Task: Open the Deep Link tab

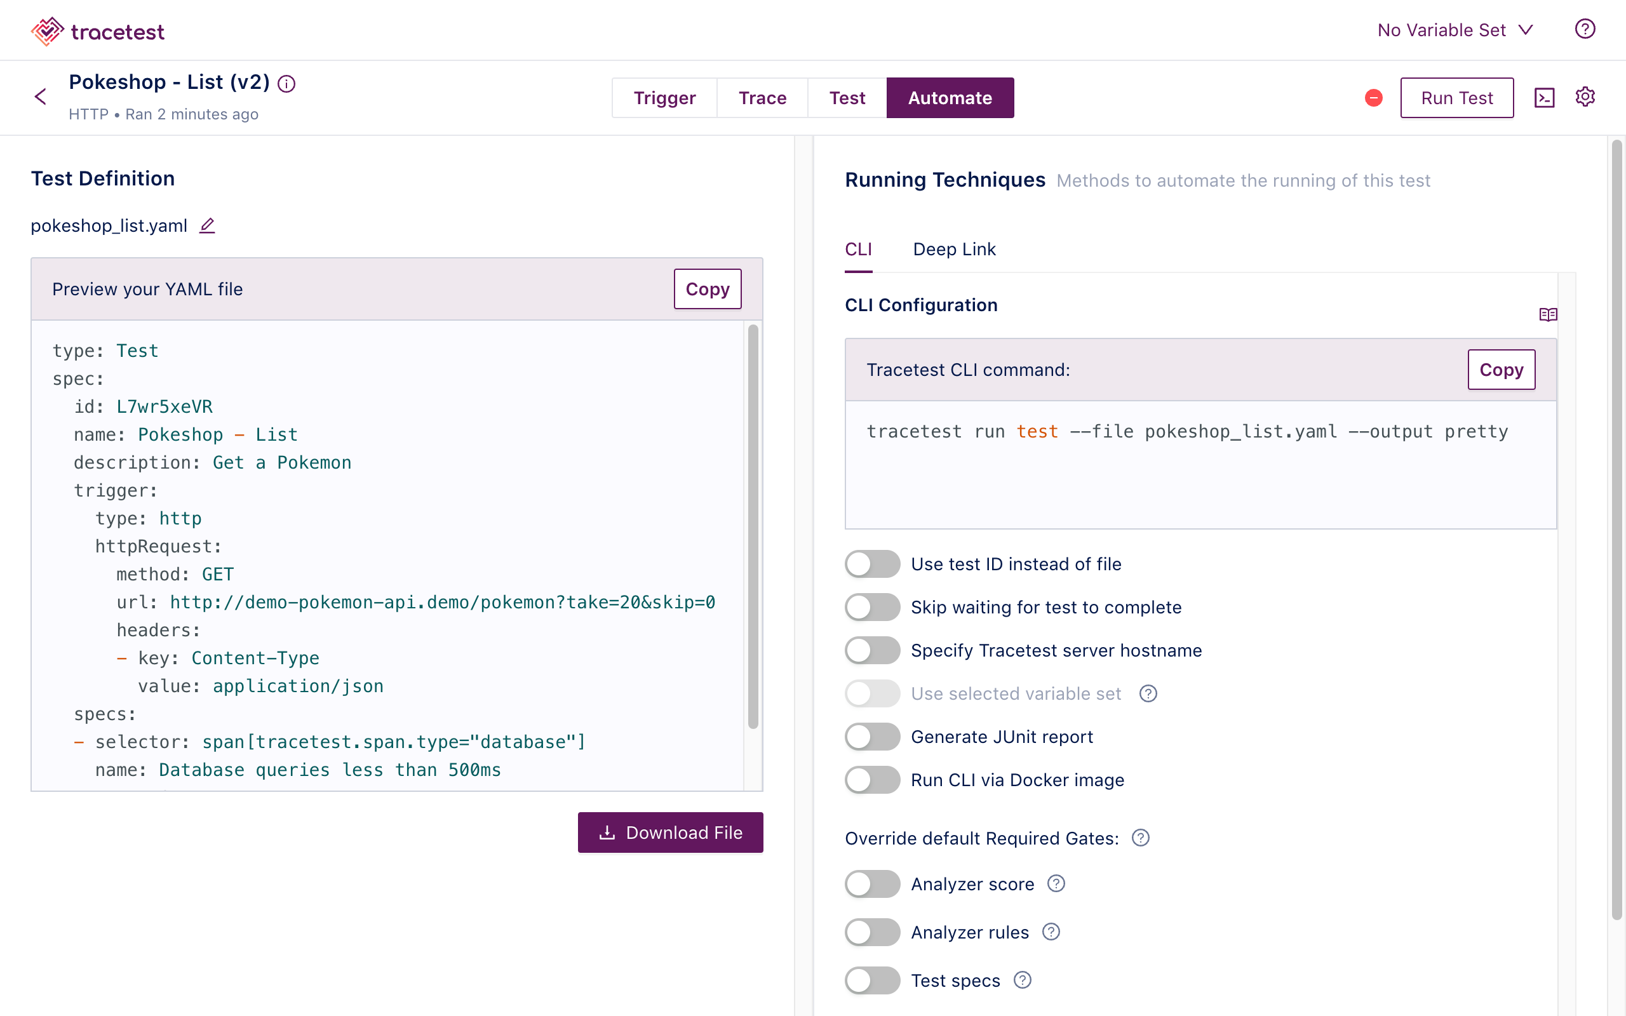Action: click(x=954, y=250)
